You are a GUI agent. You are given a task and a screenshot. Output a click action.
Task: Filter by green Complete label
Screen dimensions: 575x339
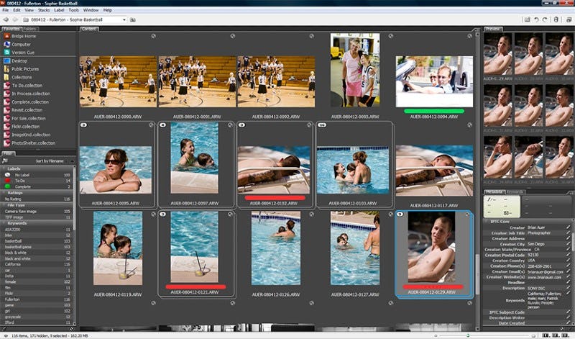pos(37,186)
